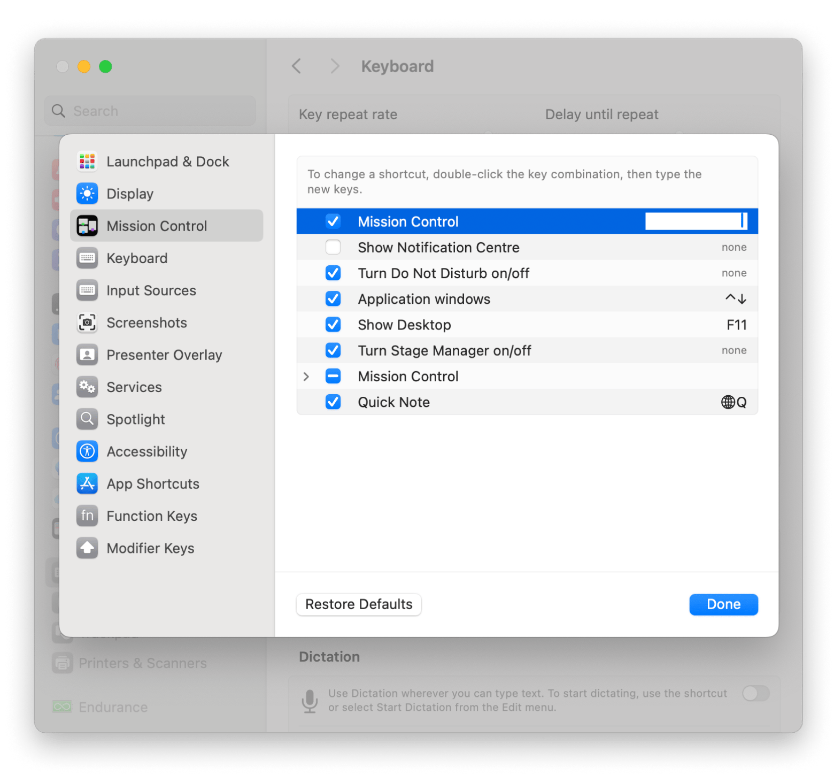
Task: Enable Show Notification Centre checkbox
Action: pos(333,247)
